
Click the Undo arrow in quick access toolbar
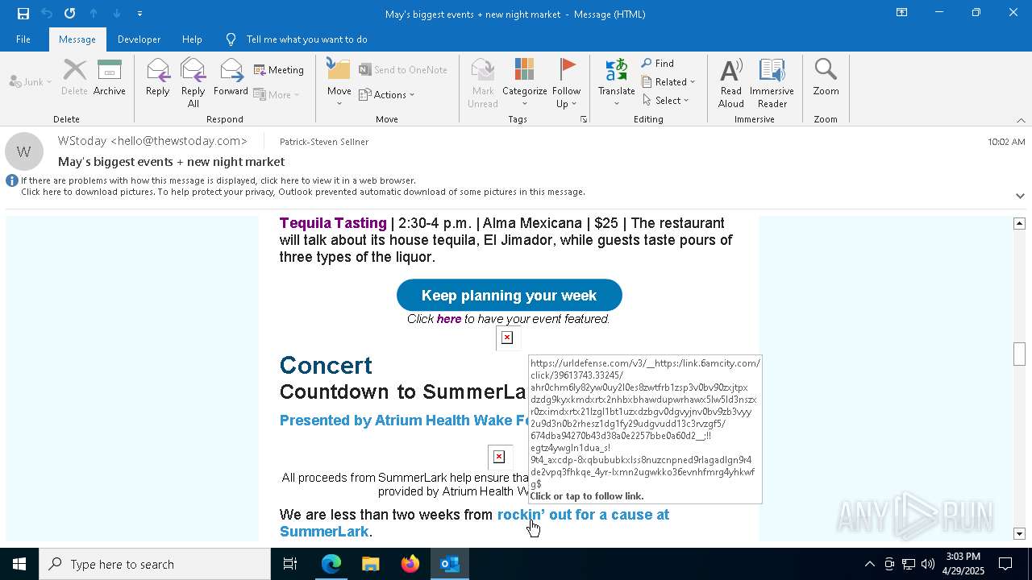point(47,13)
